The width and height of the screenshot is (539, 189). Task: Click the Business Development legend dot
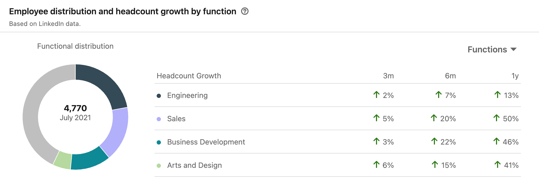tap(159, 142)
